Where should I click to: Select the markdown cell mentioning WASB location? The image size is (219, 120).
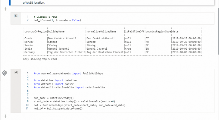click(112, 3)
